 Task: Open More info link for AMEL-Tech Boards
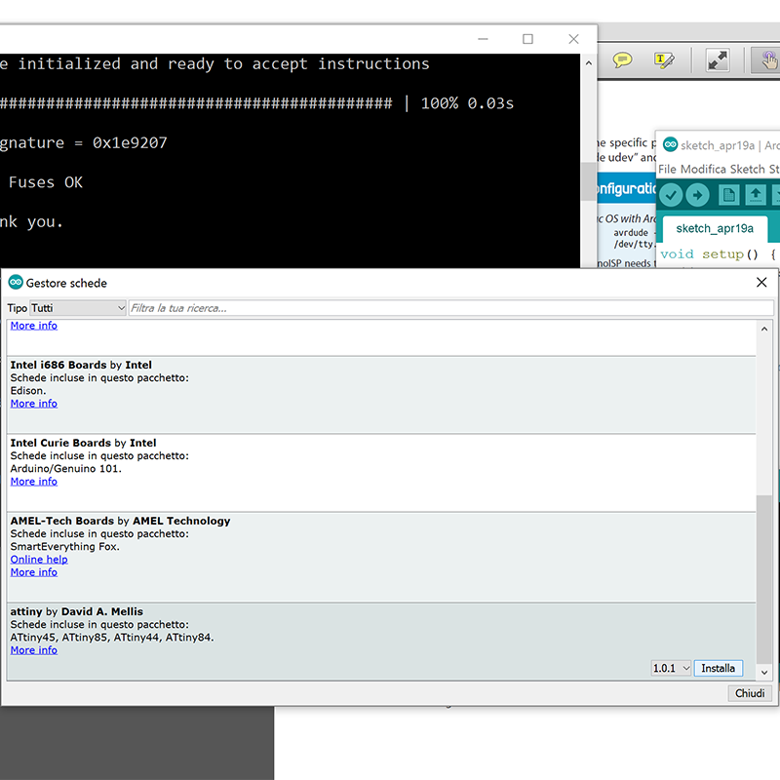click(x=34, y=572)
